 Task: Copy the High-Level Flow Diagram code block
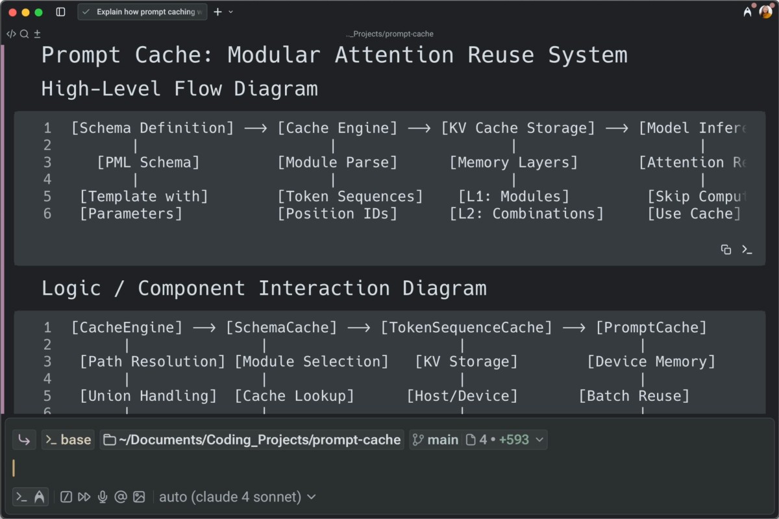(x=726, y=250)
